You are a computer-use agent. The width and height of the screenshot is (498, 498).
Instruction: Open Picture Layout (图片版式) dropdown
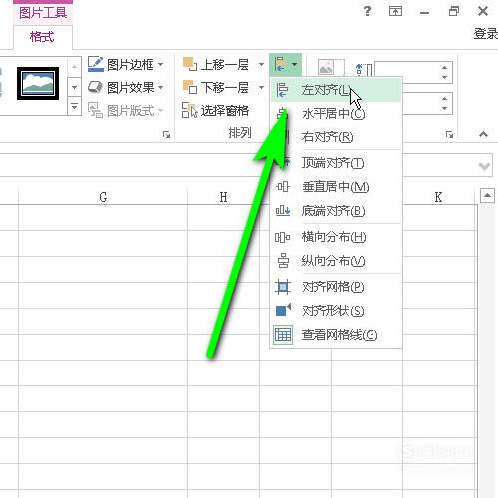tap(125, 110)
